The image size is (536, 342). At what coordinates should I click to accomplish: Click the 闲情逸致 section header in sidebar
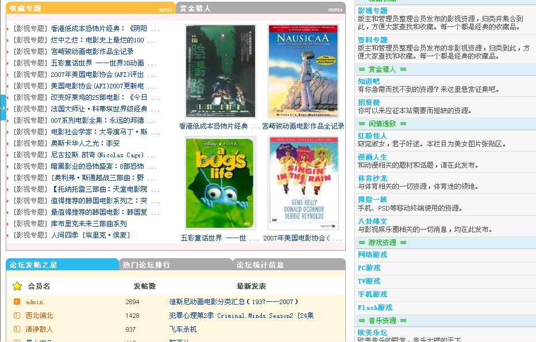point(382,123)
